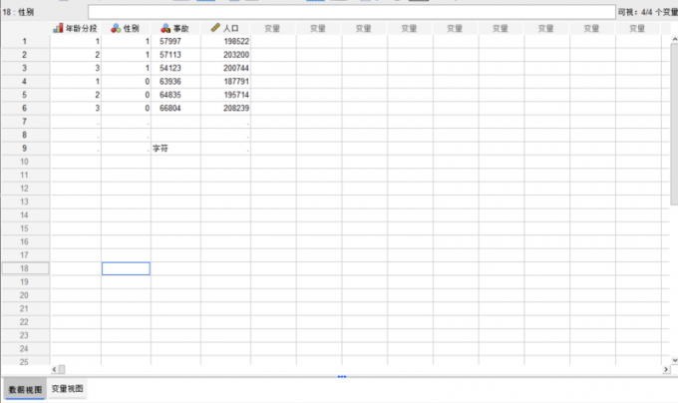The width and height of the screenshot is (678, 403).
Task: Select row header number 1
Action: [25, 41]
